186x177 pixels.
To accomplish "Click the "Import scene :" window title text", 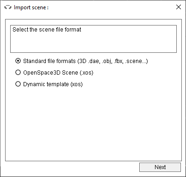I will (x=31, y=7).
